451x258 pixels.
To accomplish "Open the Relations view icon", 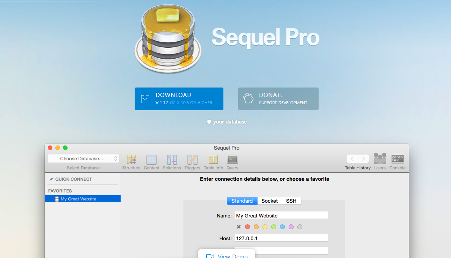I will coord(172,159).
